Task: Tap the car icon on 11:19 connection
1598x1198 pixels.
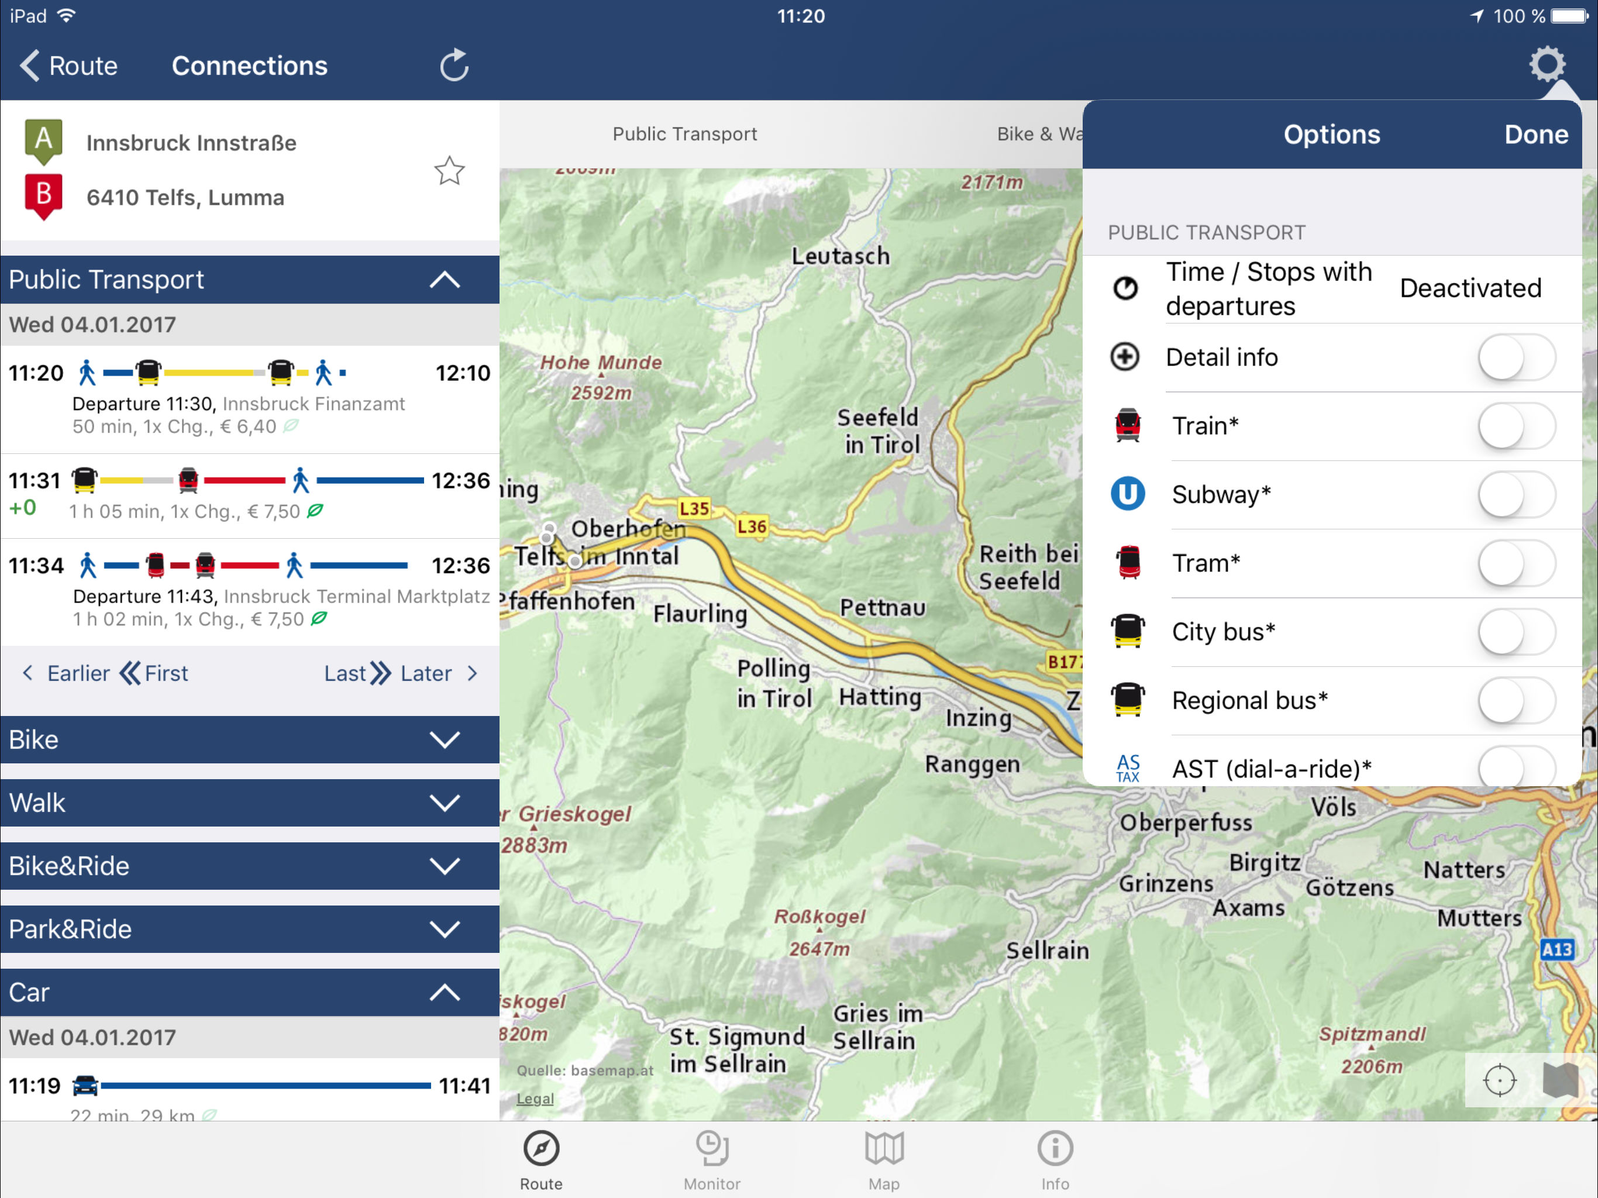Action: [x=85, y=1085]
